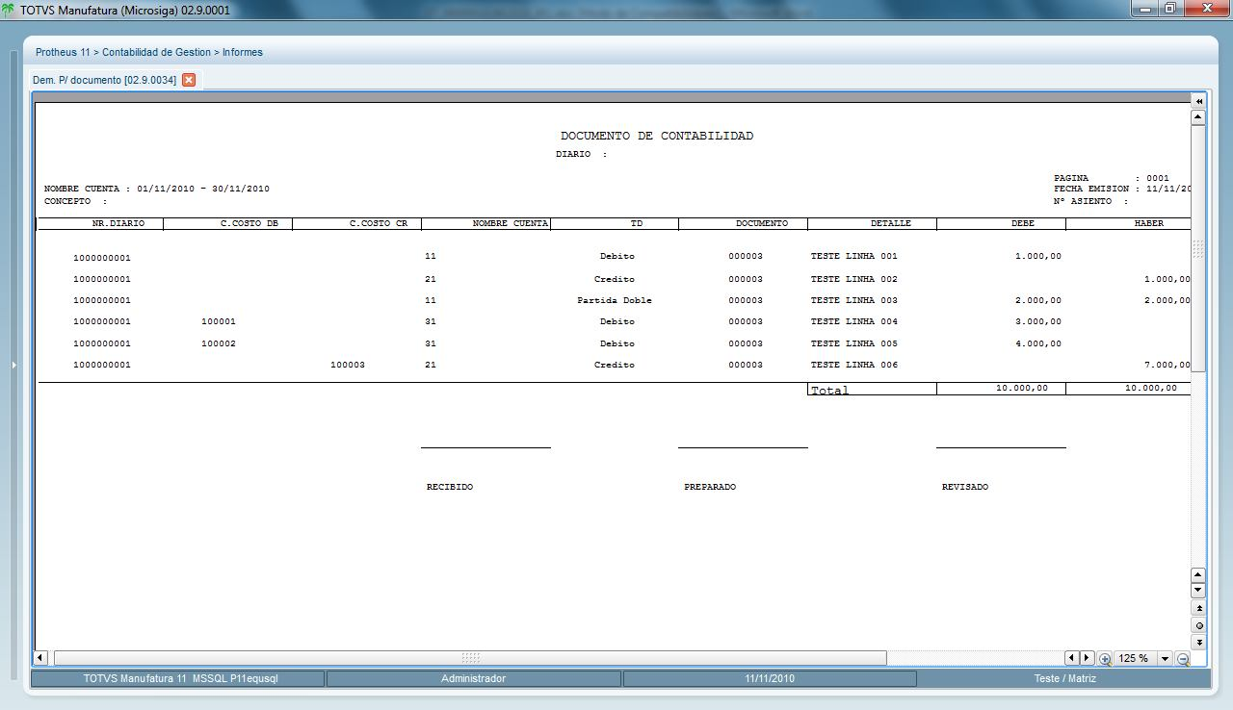Select the Dem. P/ documento [02.9.0034] tab
Image resolution: width=1233 pixels, height=710 pixels.
(x=105, y=80)
